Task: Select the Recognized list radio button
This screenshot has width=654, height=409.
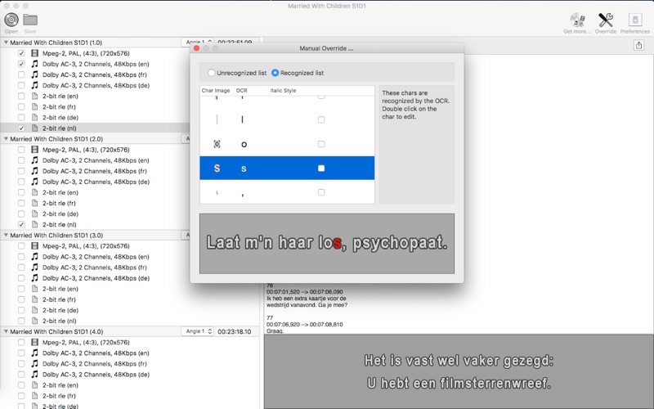Action: pyautogui.click(x=275, y=73)
